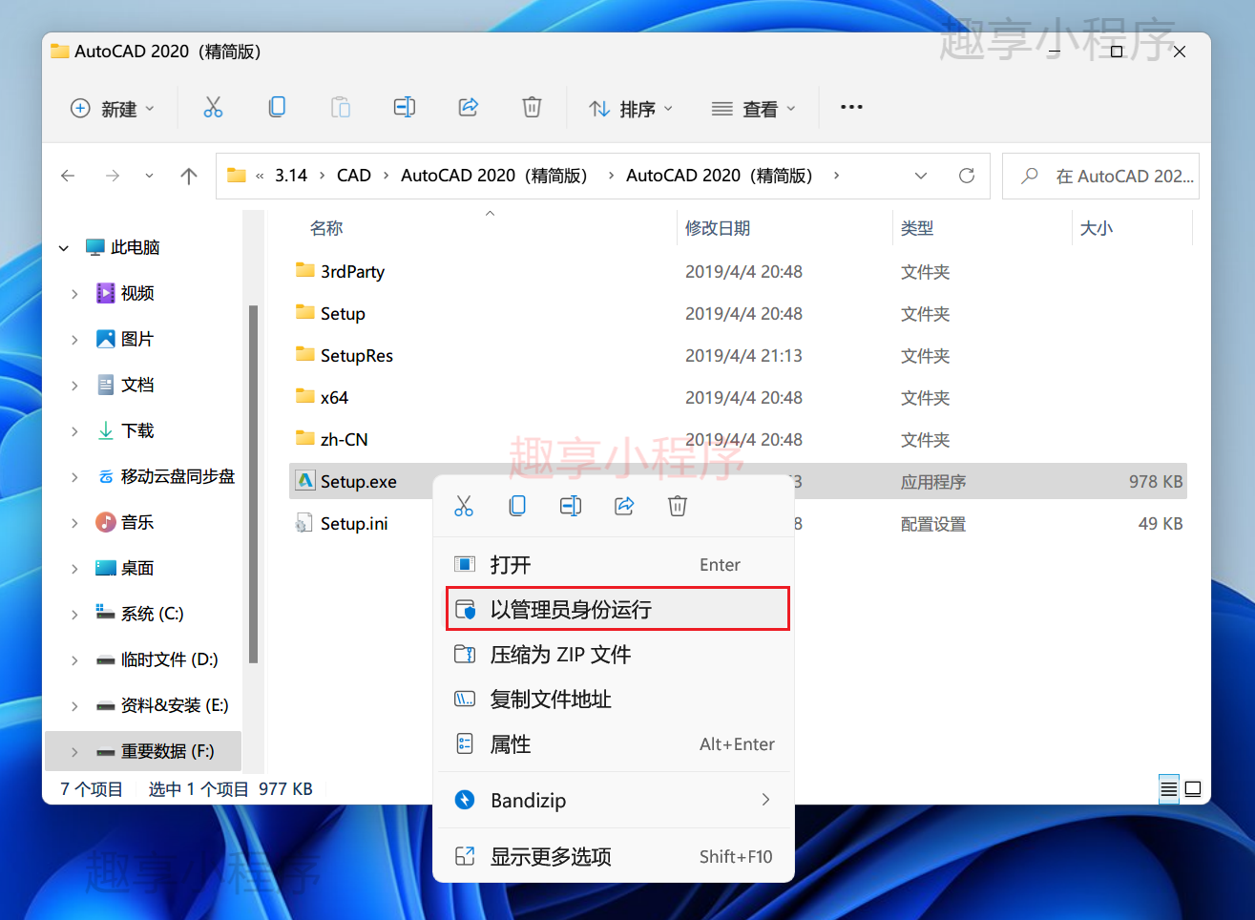Click the 3.14 breadcrumb in the address bar

pyautogui.click(x=291, y=176)
